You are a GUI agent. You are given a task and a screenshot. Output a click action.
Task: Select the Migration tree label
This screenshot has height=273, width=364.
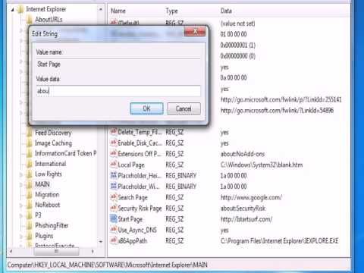pyautogui.click(x=47, y=195)
